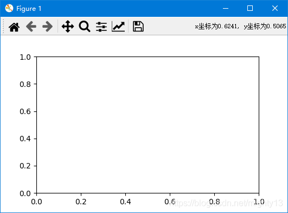Viewport: 288px width, 213px height.
Task: Click the 0.2 x-axis tick label
Action: (x=81, y=202)
